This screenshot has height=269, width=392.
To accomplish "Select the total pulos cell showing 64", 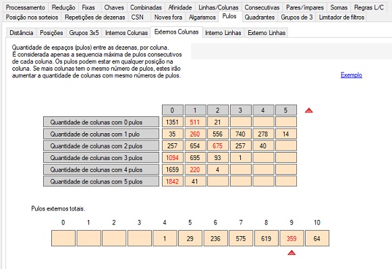I will (x=317, y=238).
